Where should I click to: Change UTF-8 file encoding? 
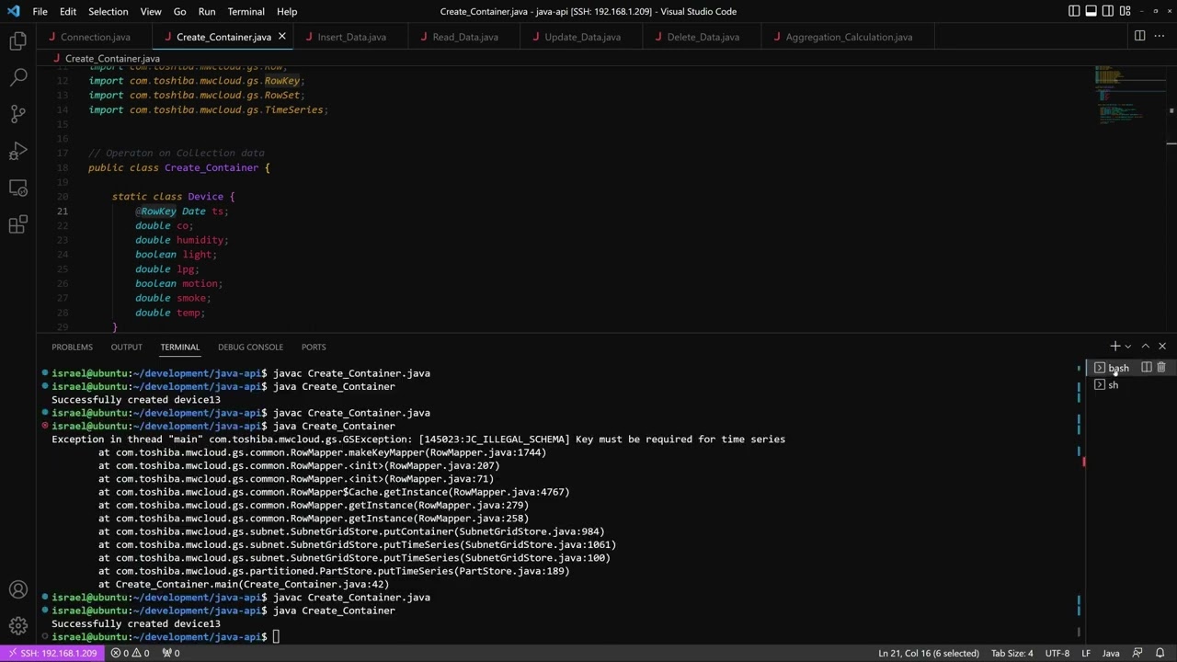[1057, 653]
